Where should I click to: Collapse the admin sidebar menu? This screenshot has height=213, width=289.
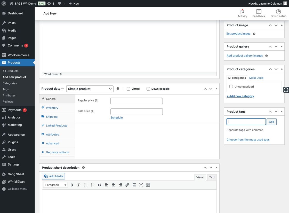pos(17,189)
